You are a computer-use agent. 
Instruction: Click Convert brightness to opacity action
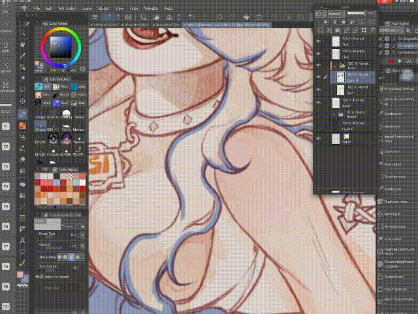click(x=395, y=264)
